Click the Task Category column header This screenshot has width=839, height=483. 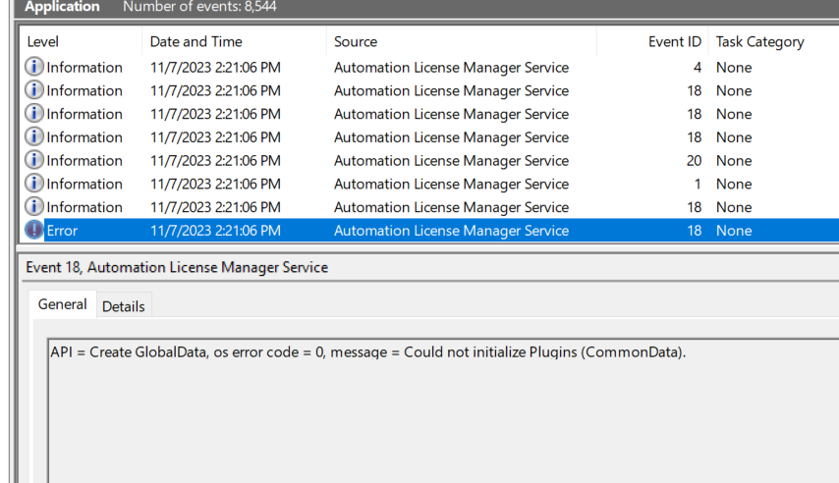tap(759, 42)
